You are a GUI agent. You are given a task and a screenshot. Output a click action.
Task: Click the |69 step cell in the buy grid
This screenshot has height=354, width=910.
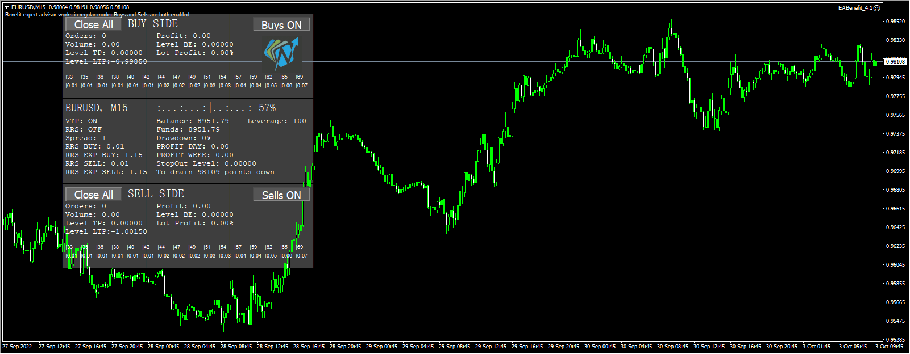[300, 77]
